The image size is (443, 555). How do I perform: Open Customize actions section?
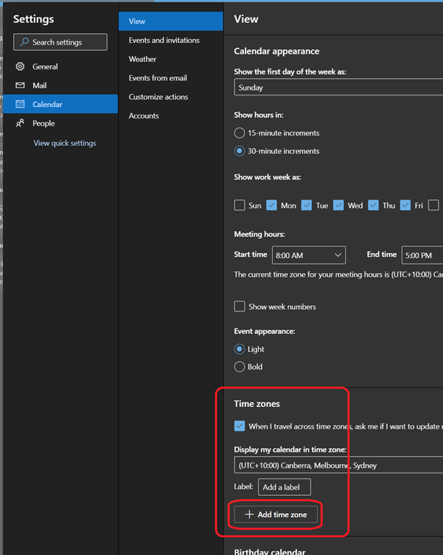tap(159, 97)
